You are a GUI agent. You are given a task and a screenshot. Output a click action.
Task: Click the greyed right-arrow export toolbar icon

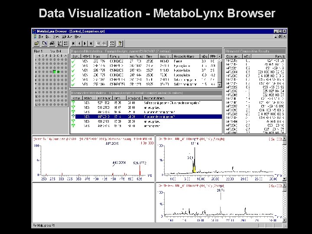point(98,43)
